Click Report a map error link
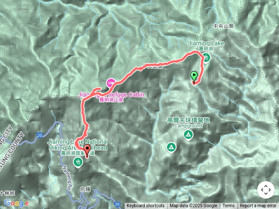The image size is (279, 209). pyautogui.click(x=258, y=206)
